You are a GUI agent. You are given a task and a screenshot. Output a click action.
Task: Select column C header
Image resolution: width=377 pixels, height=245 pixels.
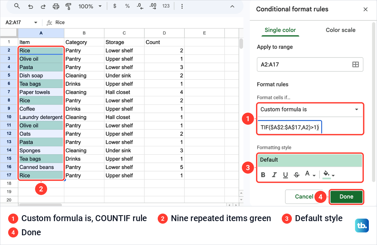tap(124, 33)
